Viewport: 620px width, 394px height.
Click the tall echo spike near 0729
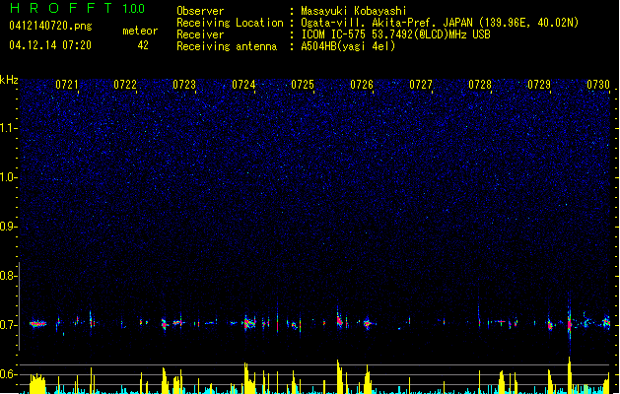(x=570, y=322)
